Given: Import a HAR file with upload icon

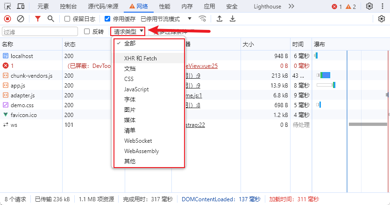Looking at the screenshot, I should coord(220,19).
